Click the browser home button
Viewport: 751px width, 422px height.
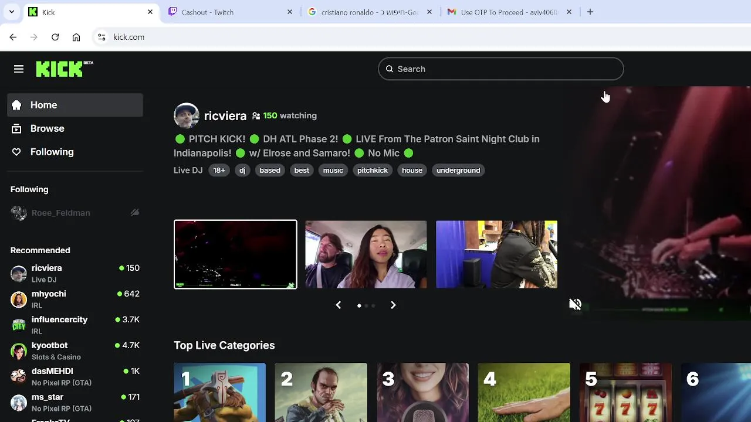pos(76,37)
